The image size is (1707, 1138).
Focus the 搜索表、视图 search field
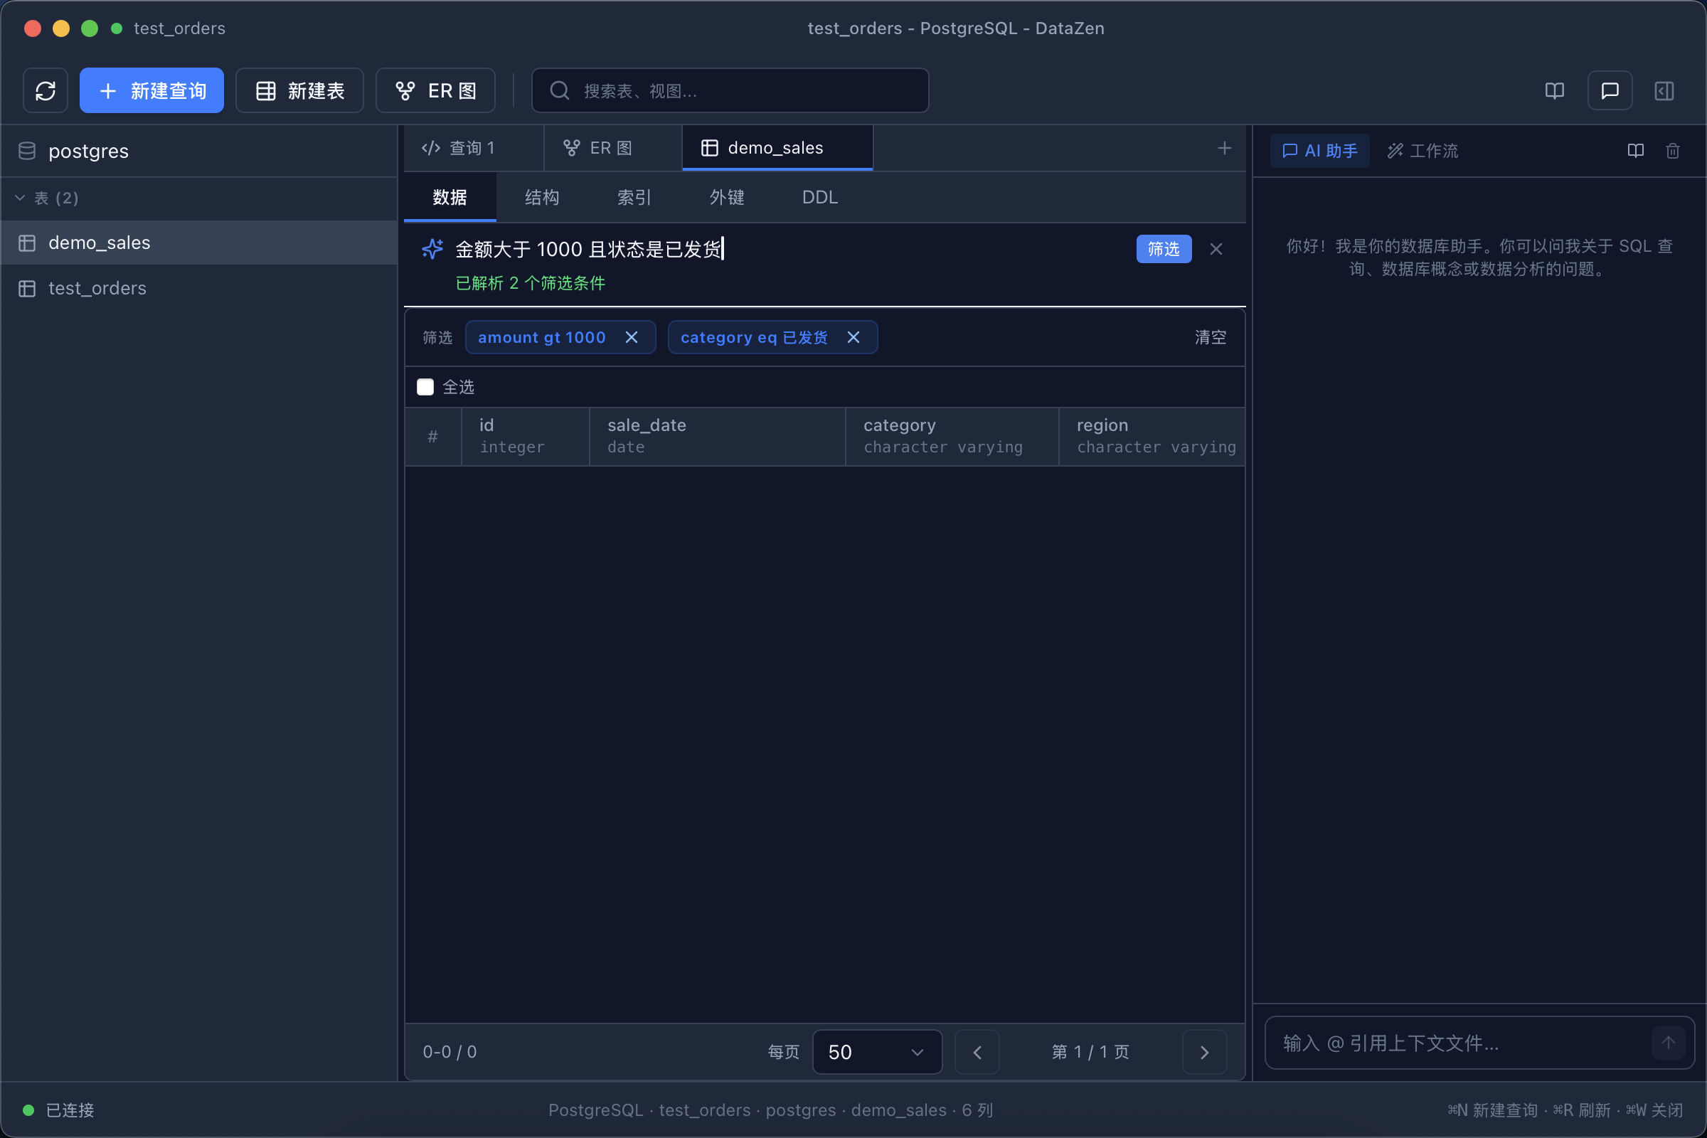(x=730, y=91)
